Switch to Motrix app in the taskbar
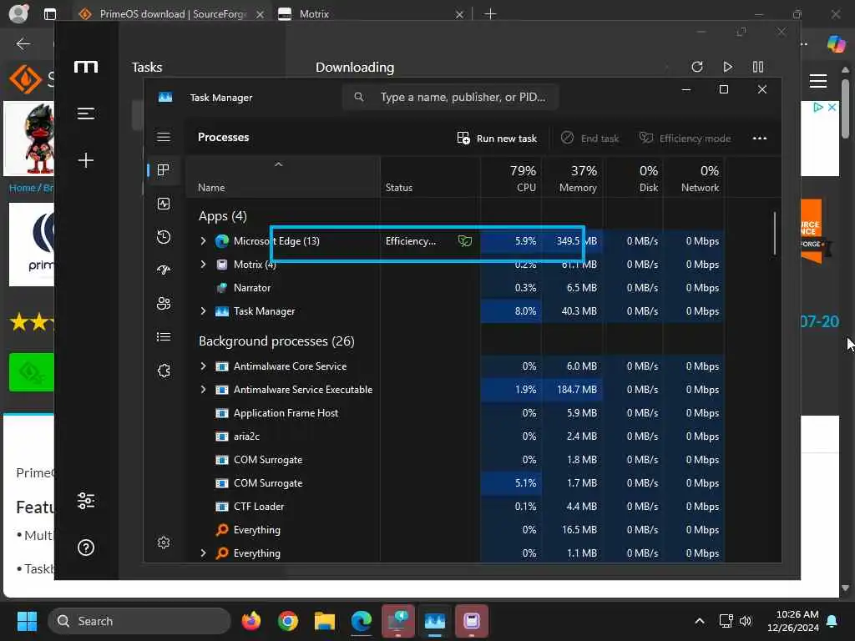 (x=472, y=621)
